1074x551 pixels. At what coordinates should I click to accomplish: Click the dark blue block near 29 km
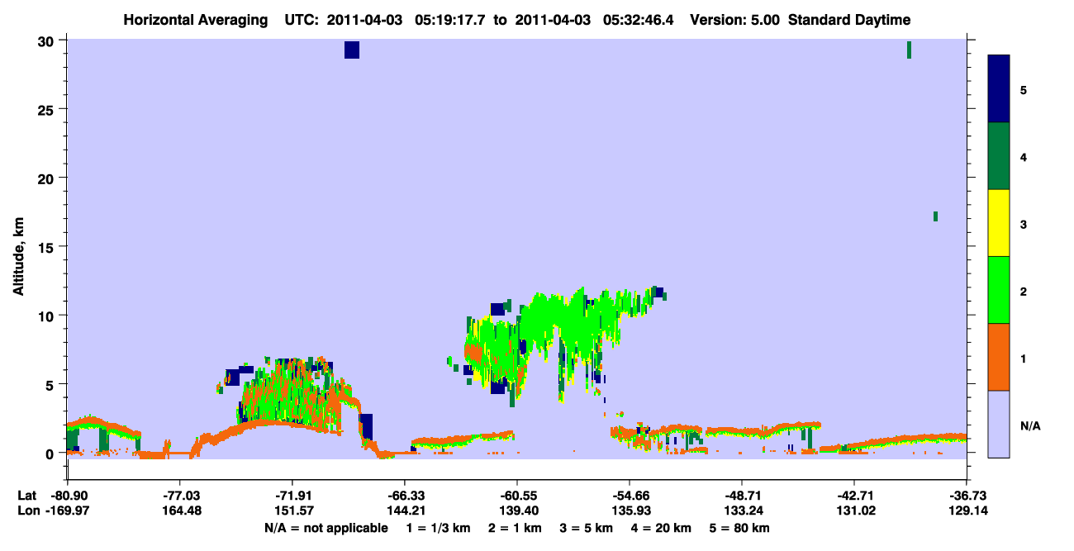coord(352,50)
